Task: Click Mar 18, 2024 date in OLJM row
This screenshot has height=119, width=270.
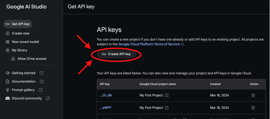Action: 219,95
